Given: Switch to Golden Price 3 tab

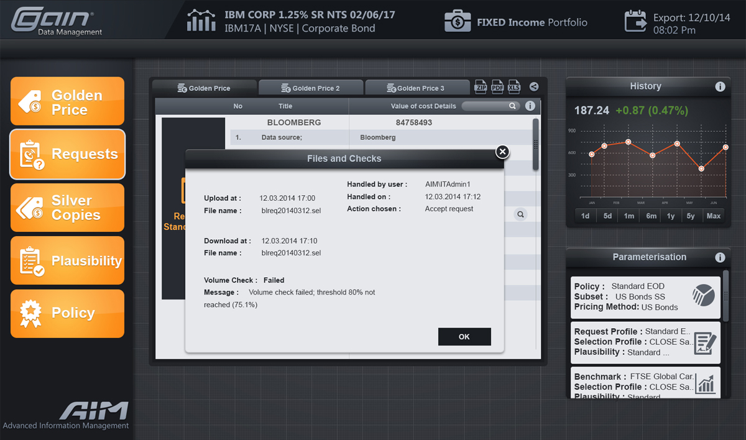Looking at the screenshot, I should 416,88.
